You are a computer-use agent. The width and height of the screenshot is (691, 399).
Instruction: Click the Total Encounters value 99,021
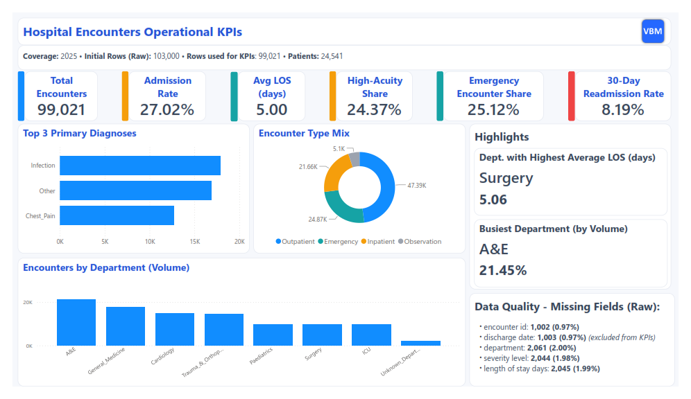pyautogui.click(x=61, y=109)
